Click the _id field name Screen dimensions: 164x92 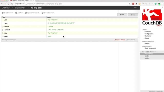pos(6,20)
